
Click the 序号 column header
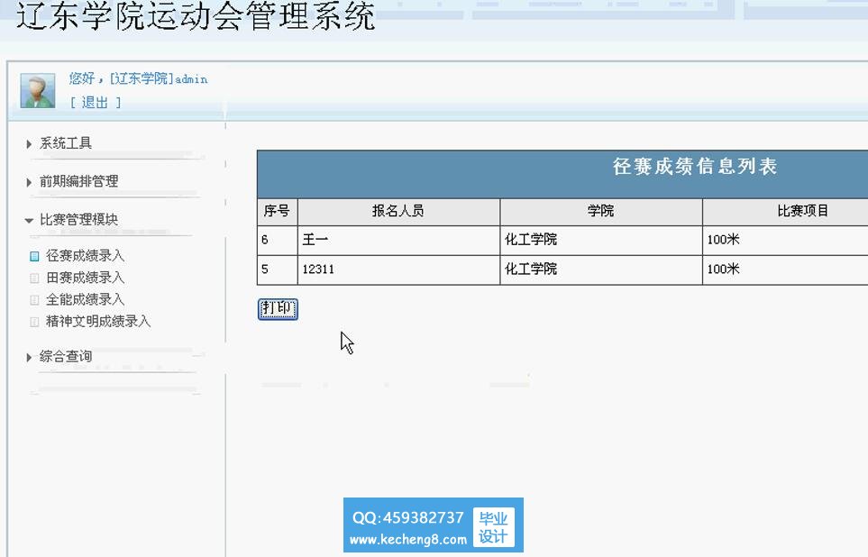pyautogui.click(x=278, y=212)
